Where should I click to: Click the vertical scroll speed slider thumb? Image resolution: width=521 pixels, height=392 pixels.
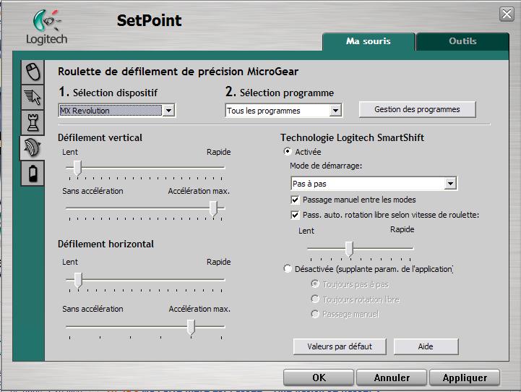point(77,168)
